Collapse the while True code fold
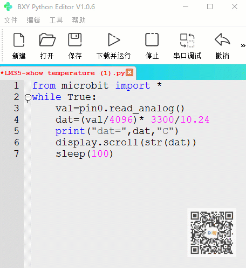 (x=28, y=97)
